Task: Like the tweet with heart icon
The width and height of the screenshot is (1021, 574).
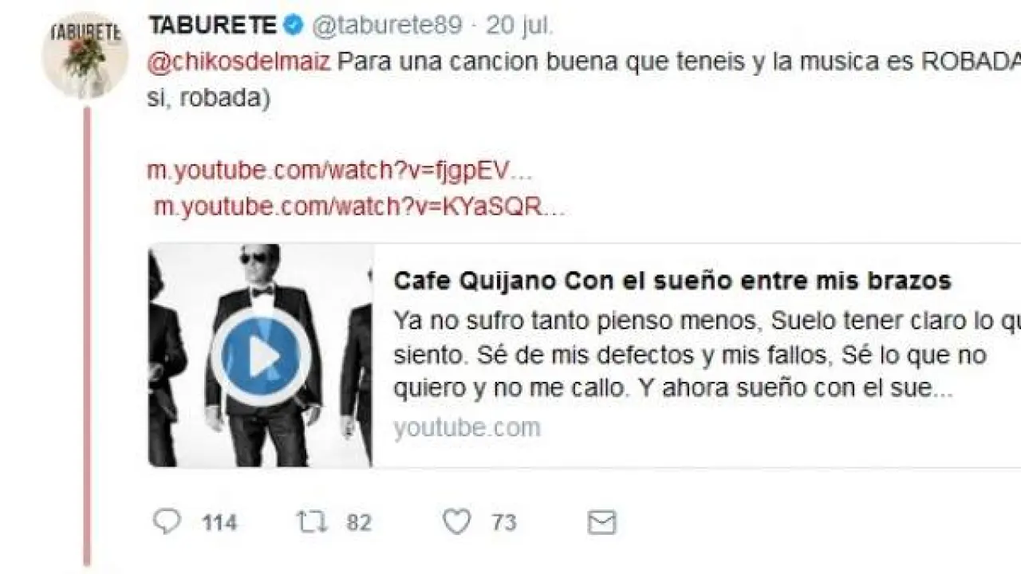Action: (x=457, y=522)
